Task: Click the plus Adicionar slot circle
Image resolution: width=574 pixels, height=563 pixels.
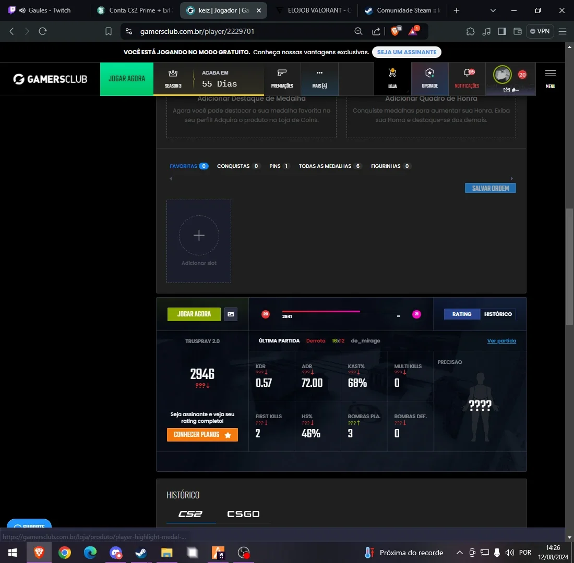Action: coord(199,235)
